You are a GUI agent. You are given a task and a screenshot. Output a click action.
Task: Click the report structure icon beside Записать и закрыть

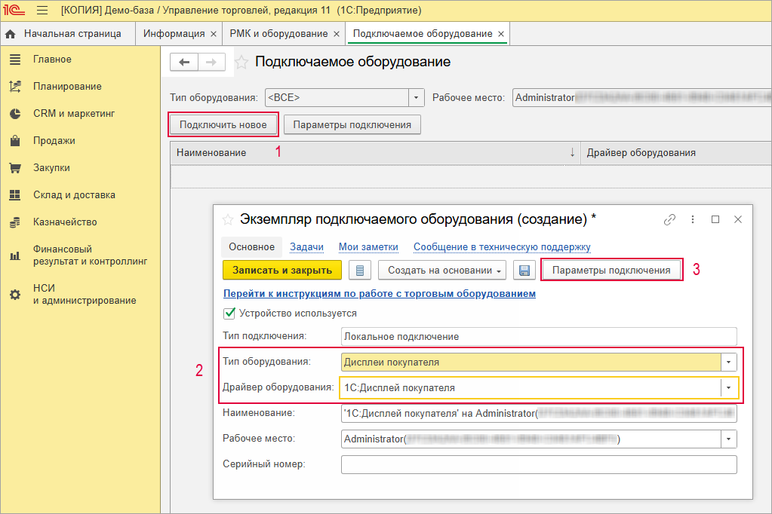360,270
